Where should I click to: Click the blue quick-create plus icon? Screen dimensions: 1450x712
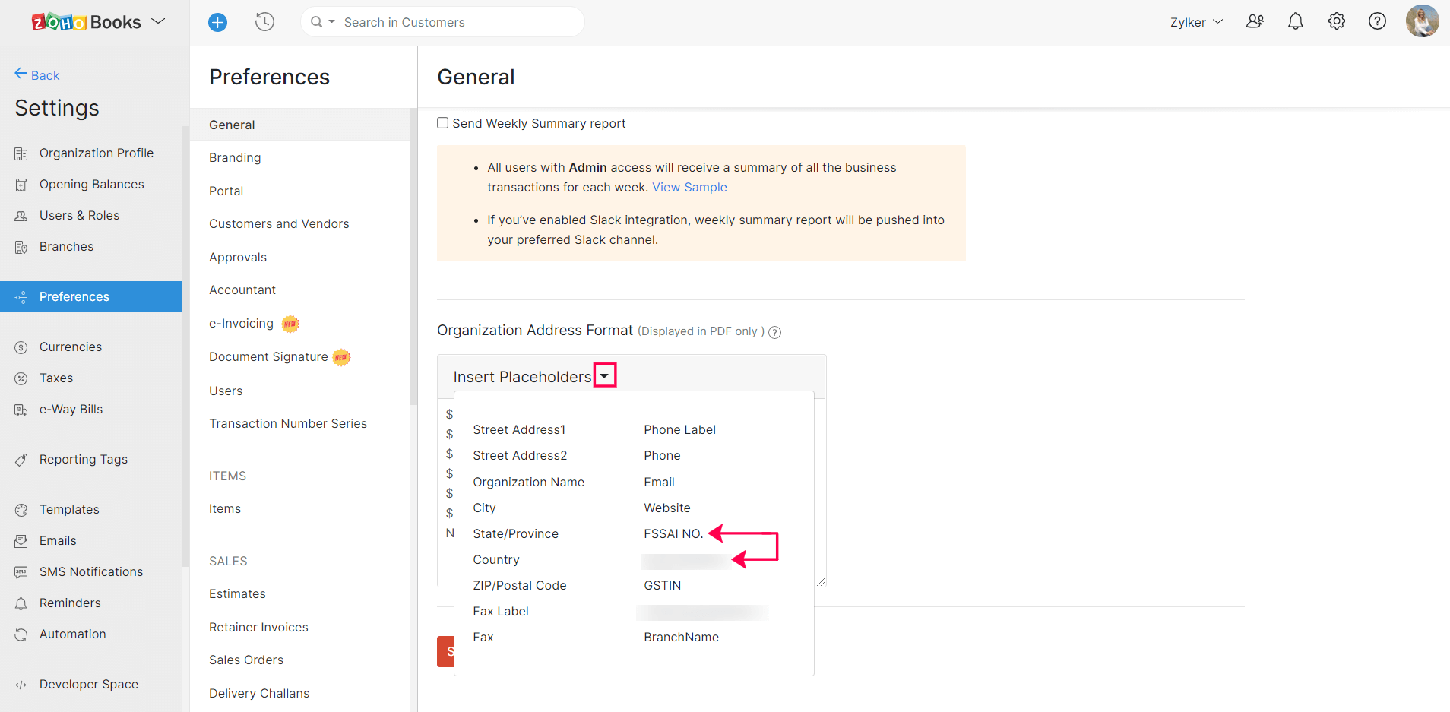[x=217, y=22]
